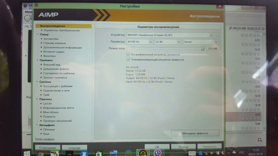Click the blue taskbar icon left of the Store
The width and height of the screenshot is (278, 156).
pyautogui.click(x=84, y=153)
